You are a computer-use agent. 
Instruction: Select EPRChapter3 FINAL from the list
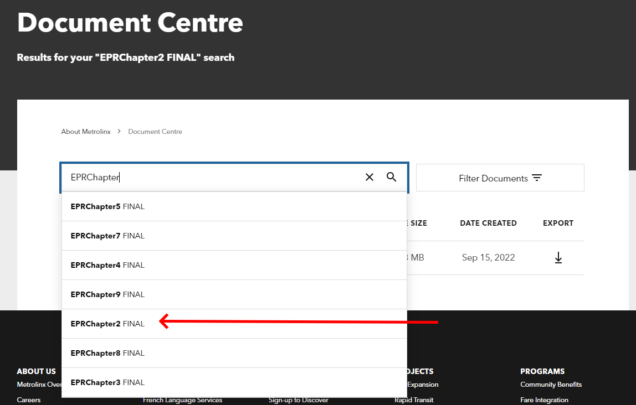pos(107,382)
